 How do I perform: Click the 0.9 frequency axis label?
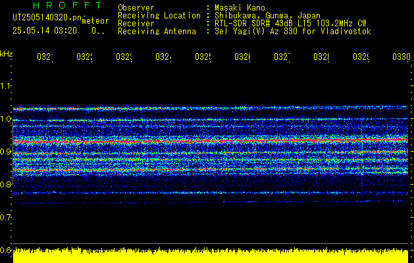coord(5,152)
